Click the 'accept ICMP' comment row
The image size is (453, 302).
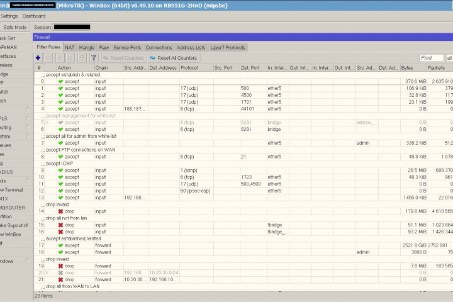tap(243, 164)
